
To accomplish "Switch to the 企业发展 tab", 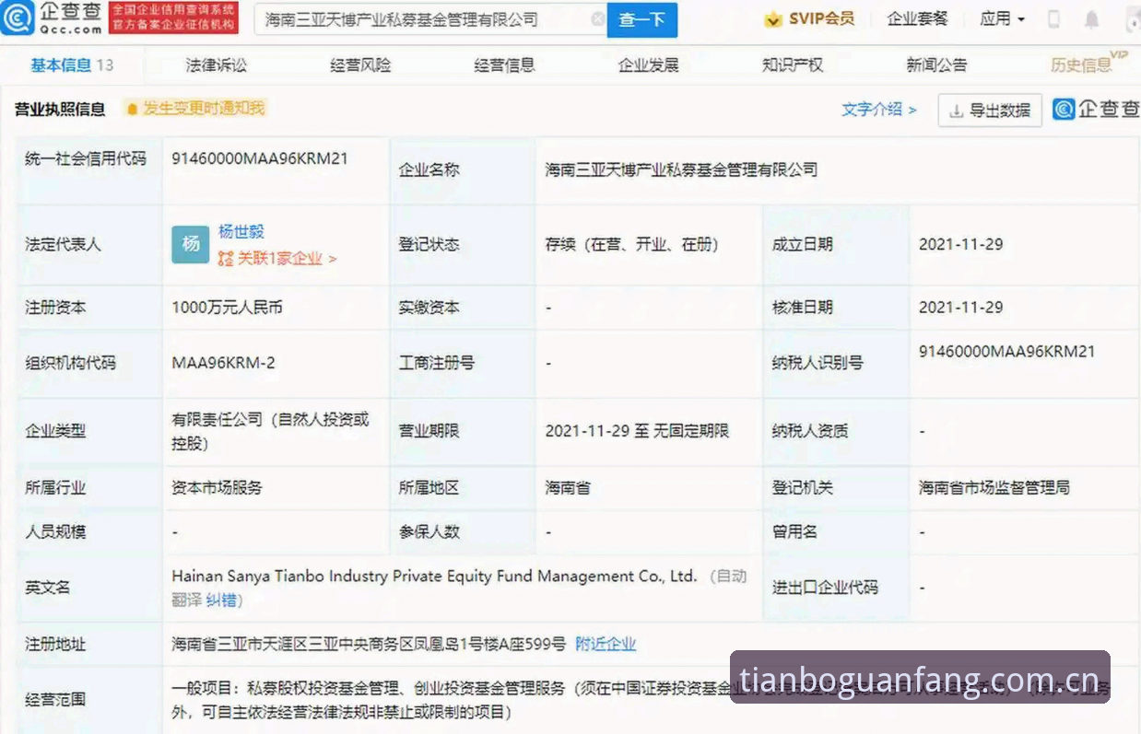I will coord(648,65).
